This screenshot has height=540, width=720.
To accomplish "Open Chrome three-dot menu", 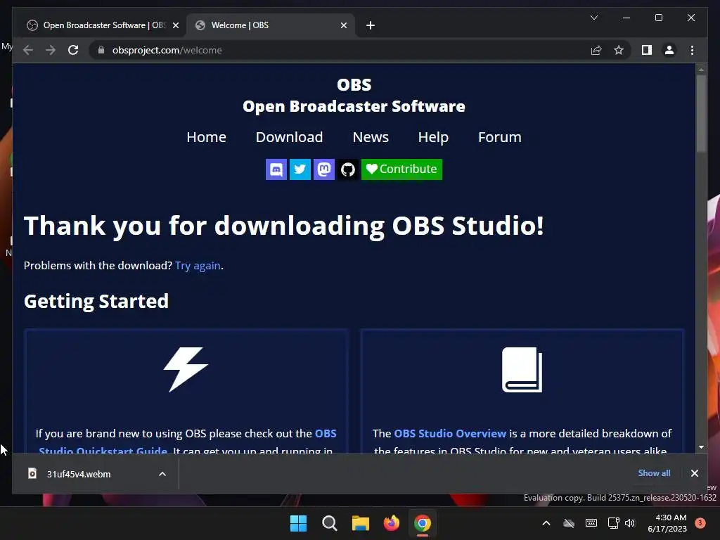I will coord(692,50).
